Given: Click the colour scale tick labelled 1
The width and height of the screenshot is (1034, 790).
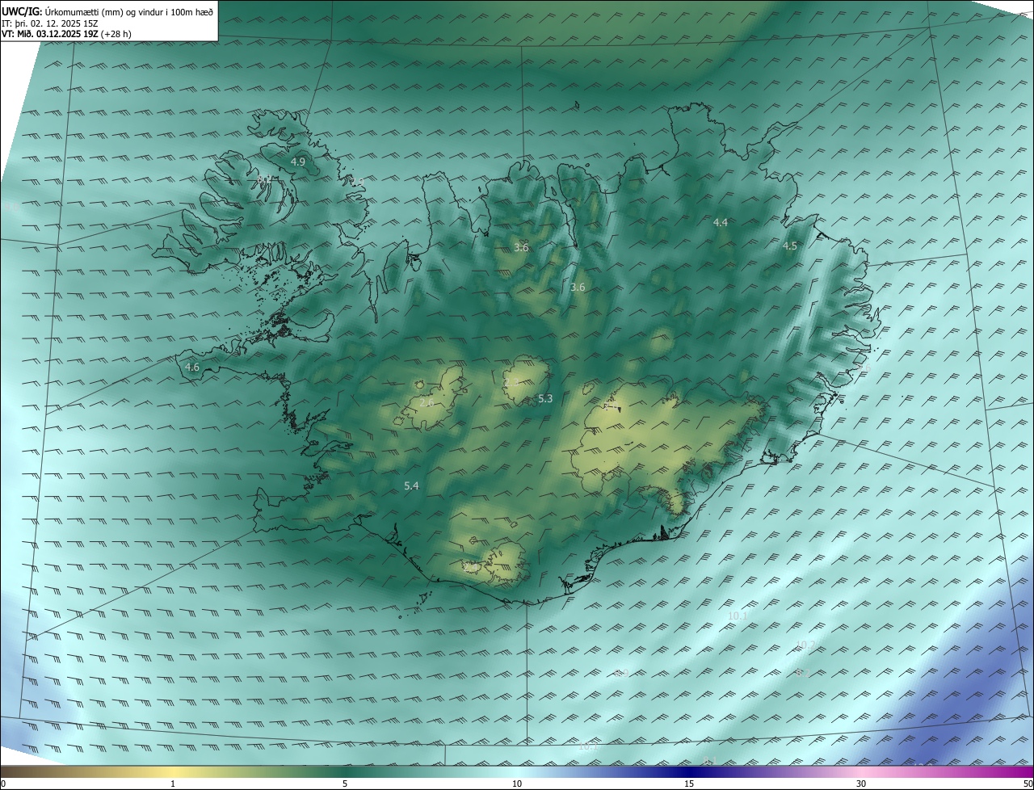Looking at the screenshot, I should pyautogui.click(x=173, y=784).
